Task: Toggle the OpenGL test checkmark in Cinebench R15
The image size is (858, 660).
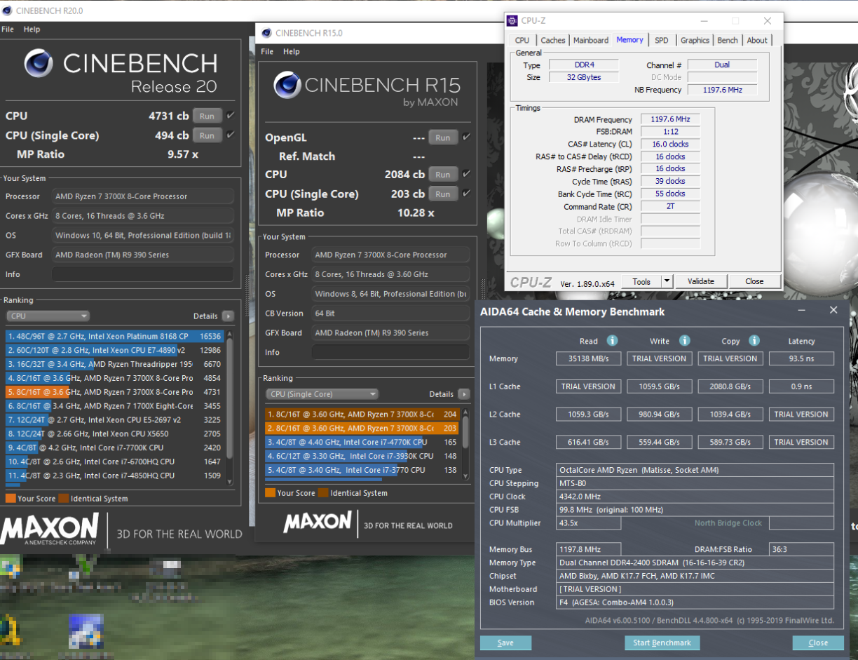Action: [467, 137]
